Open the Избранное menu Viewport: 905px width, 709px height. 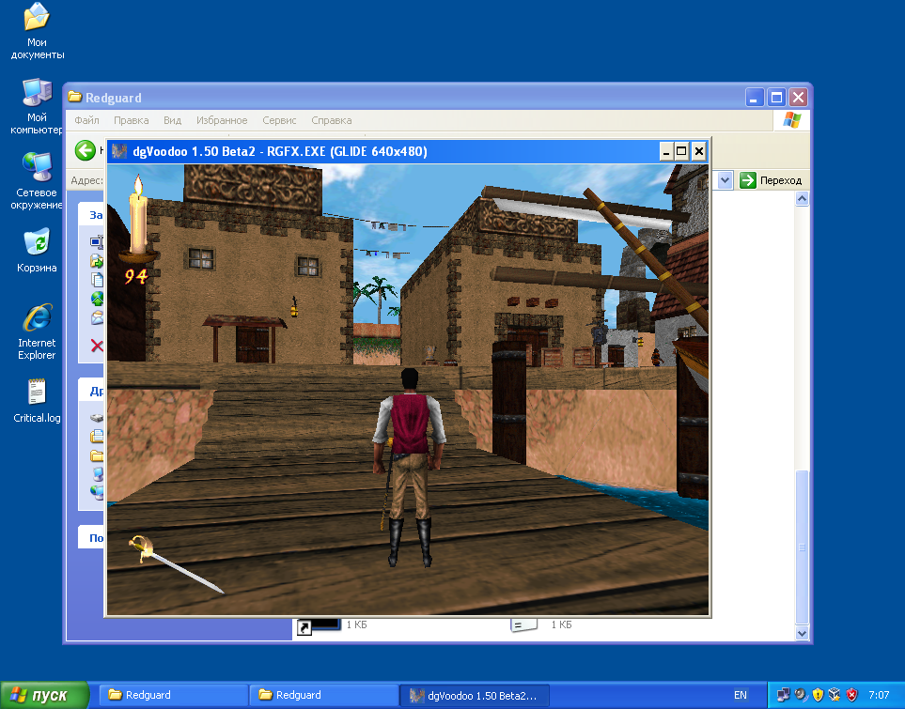[x=222, y=120]
